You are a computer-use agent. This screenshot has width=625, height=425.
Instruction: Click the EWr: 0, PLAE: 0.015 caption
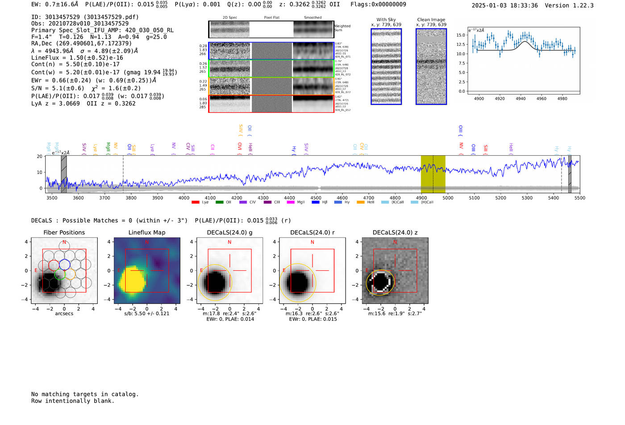pos(313,319)
